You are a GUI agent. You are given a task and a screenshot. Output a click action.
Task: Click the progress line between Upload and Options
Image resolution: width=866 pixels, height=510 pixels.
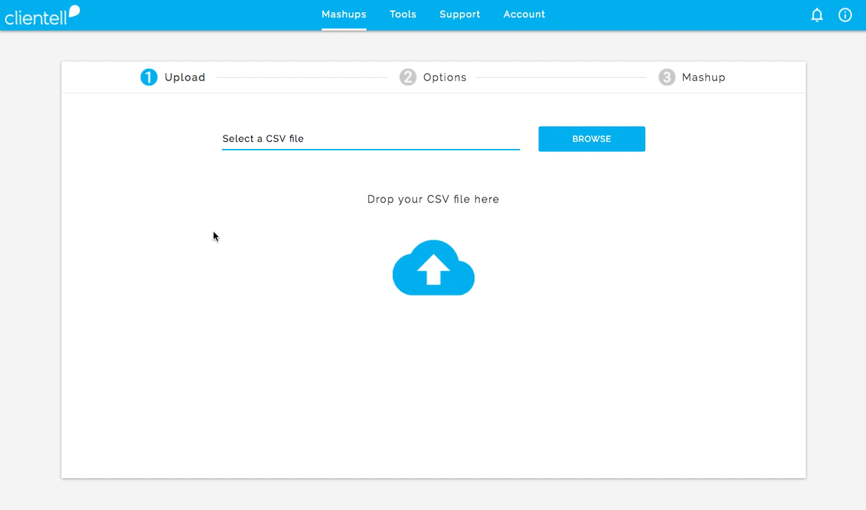click(x=302, y=78)
